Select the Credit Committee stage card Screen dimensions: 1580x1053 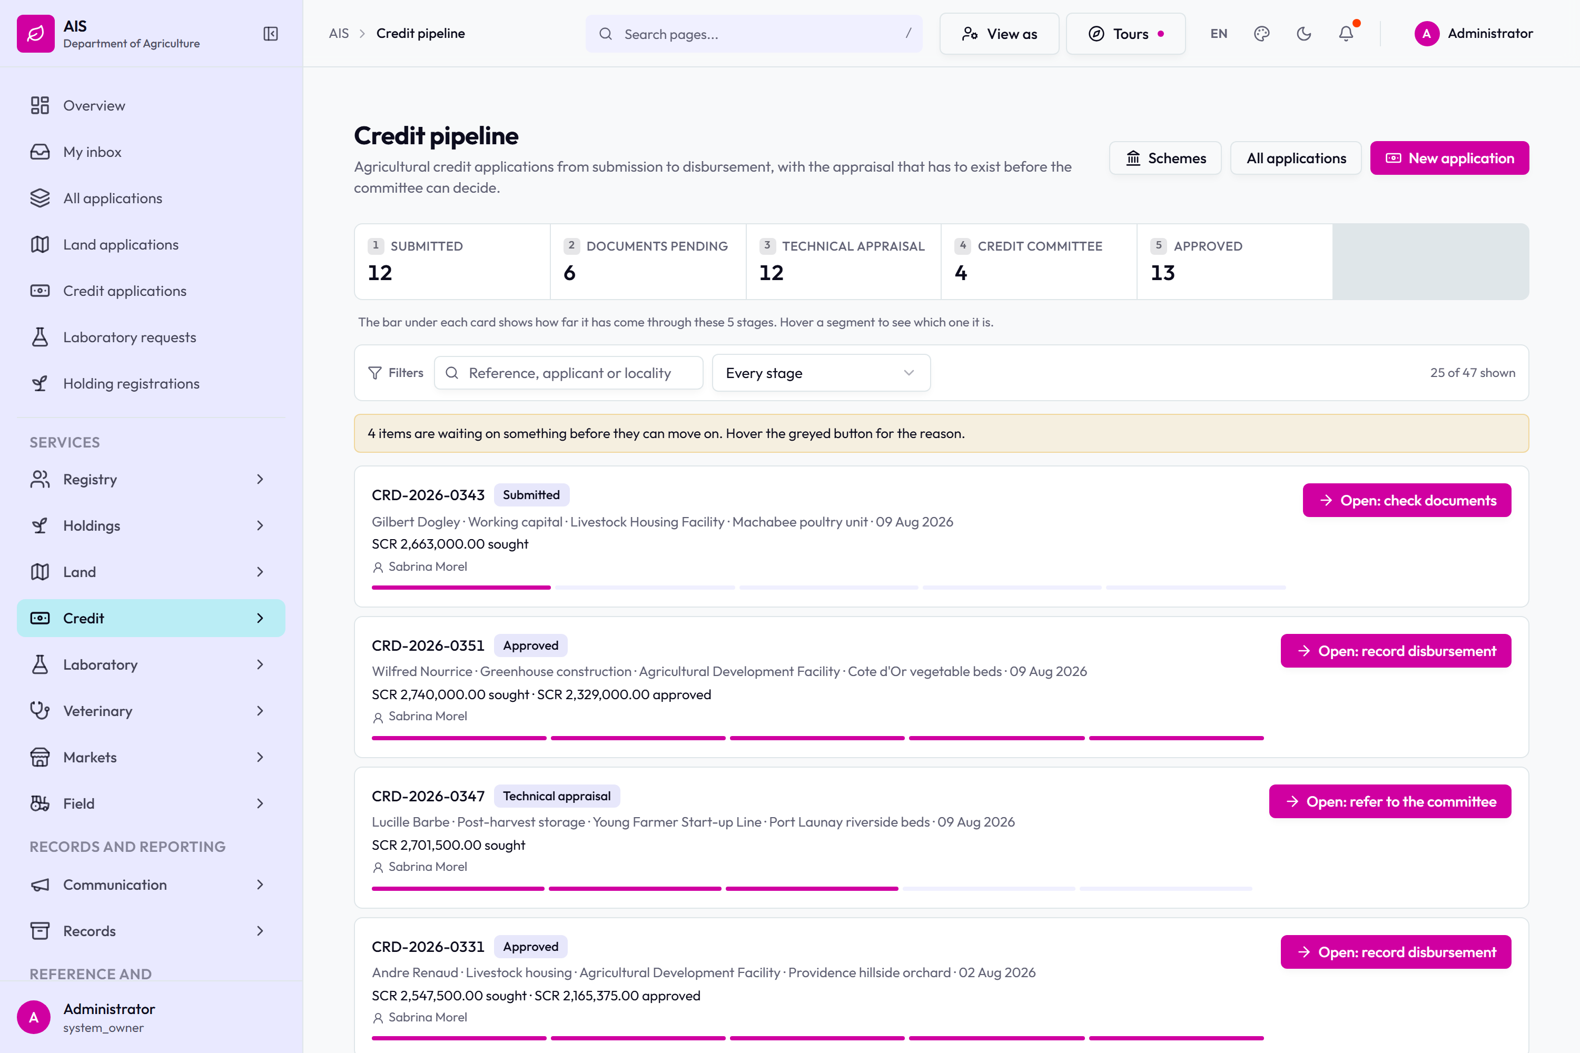1039,261
